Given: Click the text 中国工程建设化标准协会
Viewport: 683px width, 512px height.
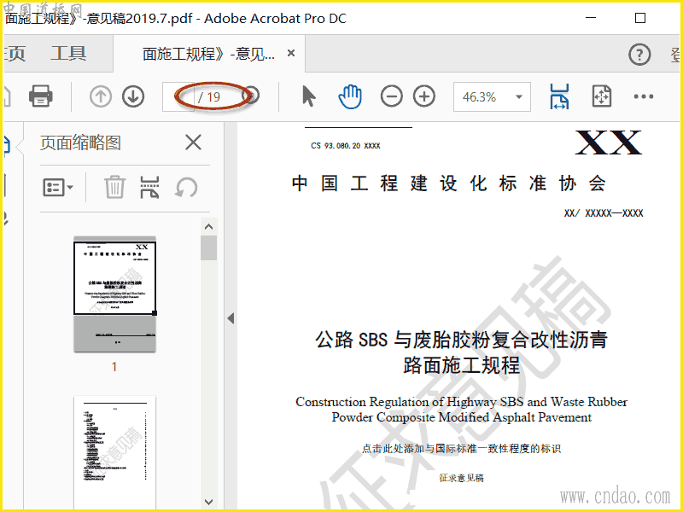Looking at the screenshot, I should coord(449,183).
